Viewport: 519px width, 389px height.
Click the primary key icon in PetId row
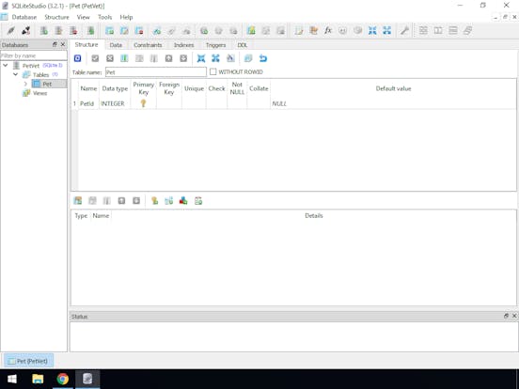[x=143, y=103]
